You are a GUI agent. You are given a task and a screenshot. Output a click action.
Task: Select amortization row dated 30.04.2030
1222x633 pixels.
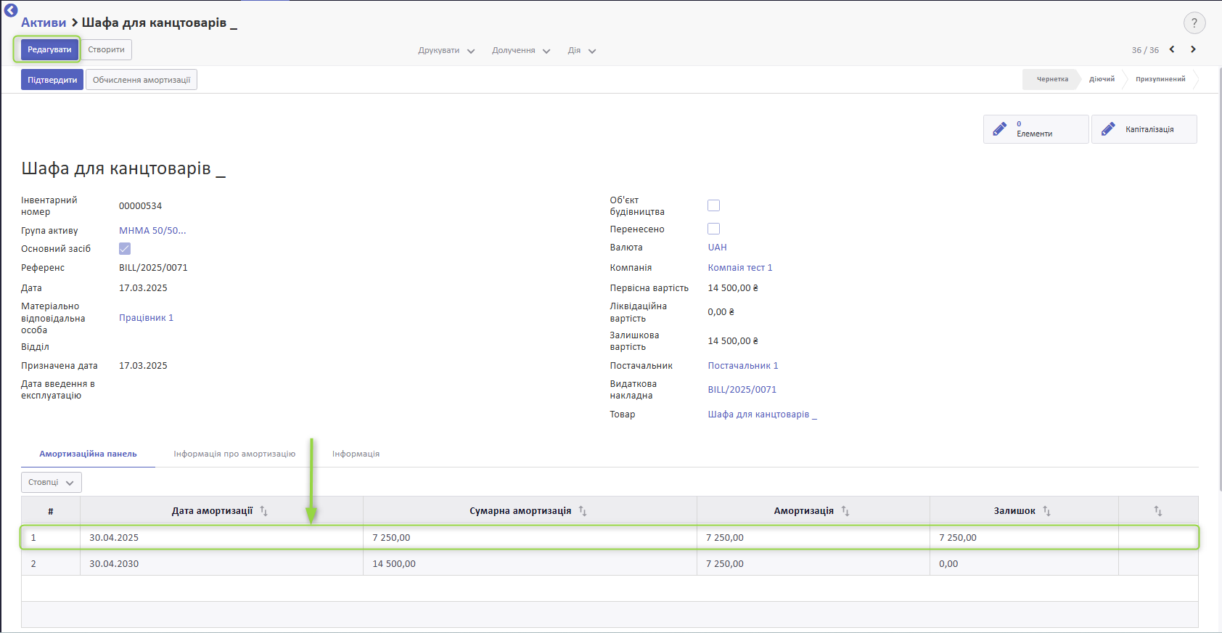(x=610, y=563)
